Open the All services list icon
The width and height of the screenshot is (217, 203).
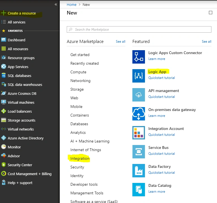[x=4, y=22]
